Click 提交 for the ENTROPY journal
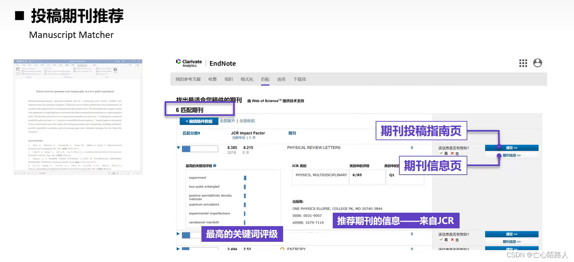 click(512, 248)
